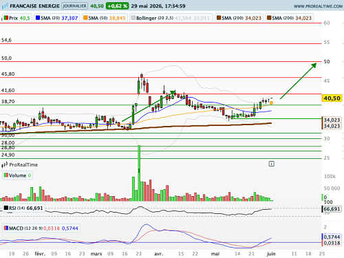Click the 54,6 resistance level label
Image resolution: width=344 pixels, height=258 pixels.
[6, 40]
